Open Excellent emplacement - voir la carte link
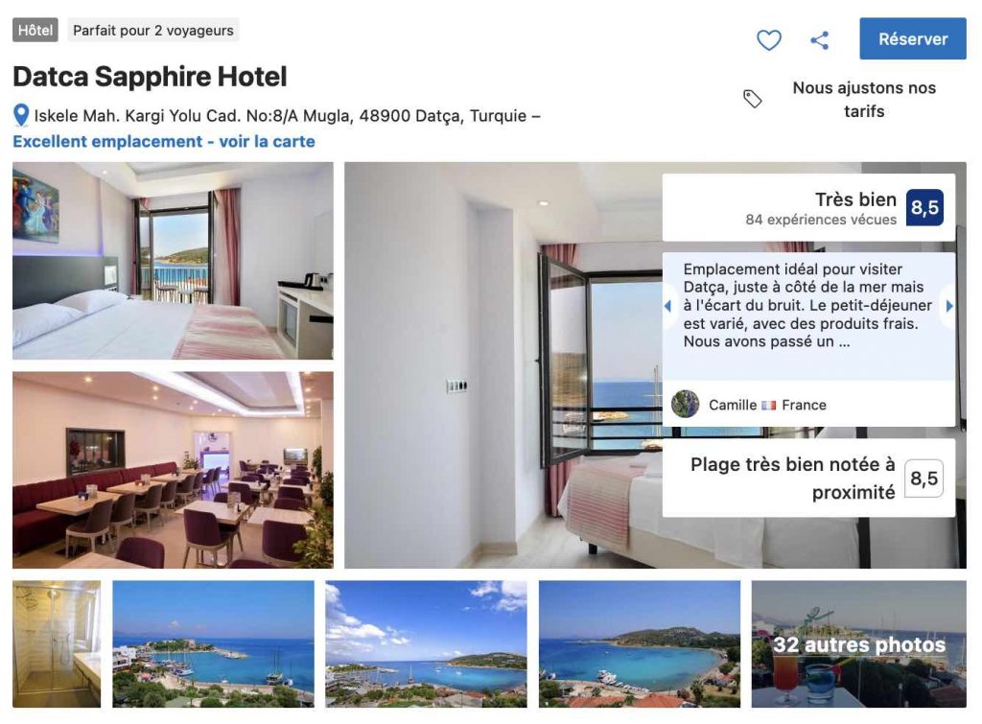Viewport: 982px width, 724px height. (163, 142)
